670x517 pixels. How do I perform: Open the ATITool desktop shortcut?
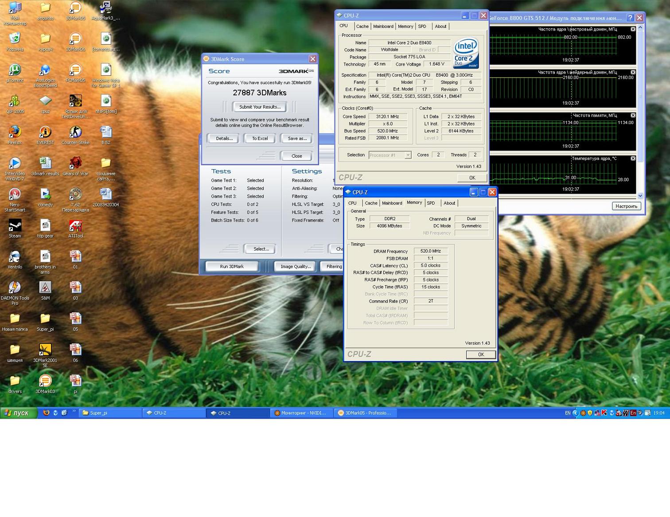(x=75, y=228)
